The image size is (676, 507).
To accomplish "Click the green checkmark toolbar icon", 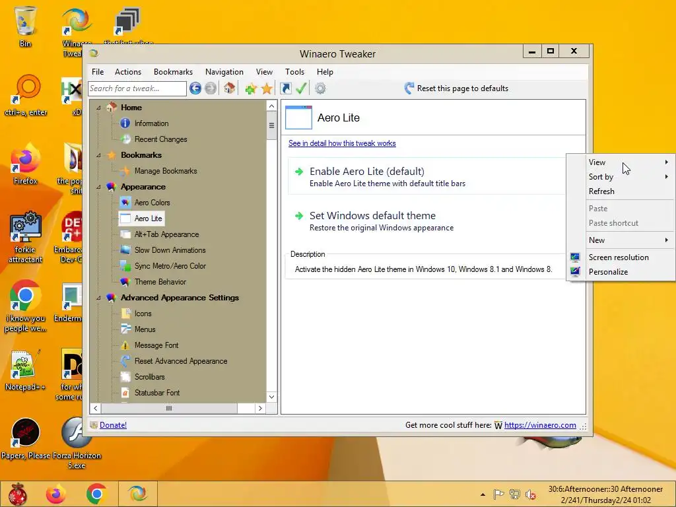I will (x=301, y=88).
